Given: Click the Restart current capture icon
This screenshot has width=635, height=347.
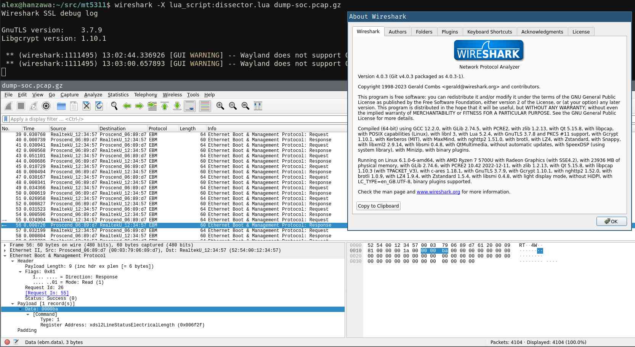Looking at the screenshot, I should (x=34, y=106).
